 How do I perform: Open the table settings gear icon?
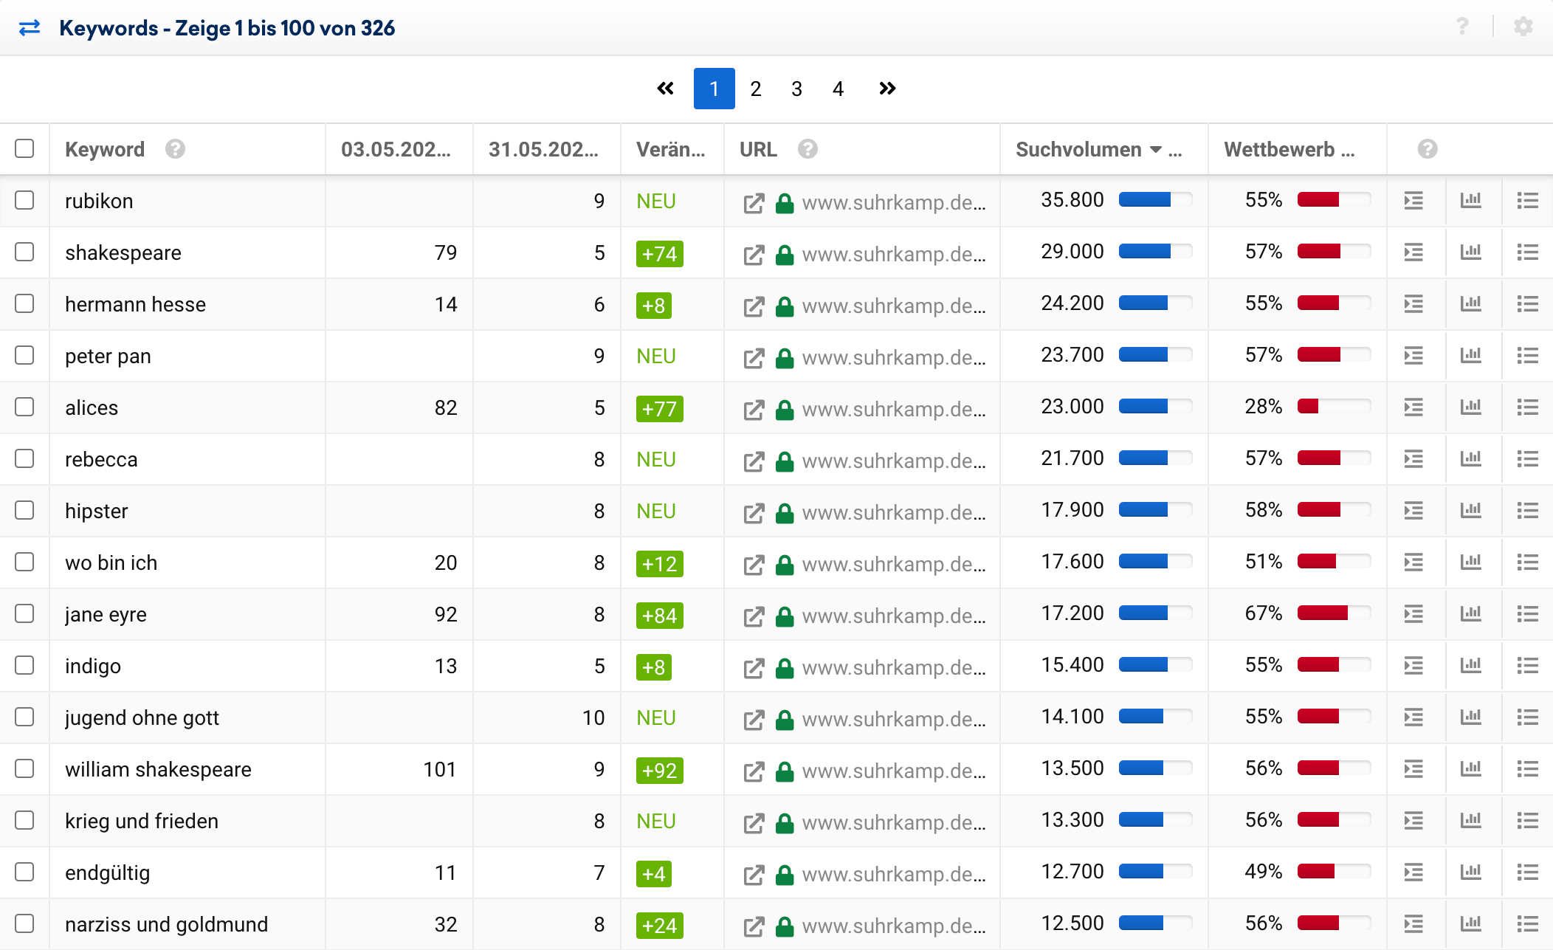point(1523,27)
